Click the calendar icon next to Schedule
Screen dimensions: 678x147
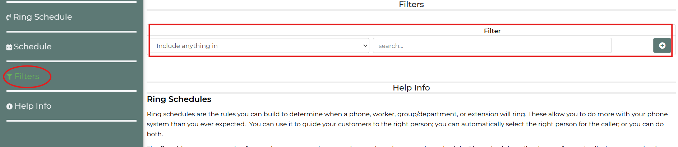point(9,47)
